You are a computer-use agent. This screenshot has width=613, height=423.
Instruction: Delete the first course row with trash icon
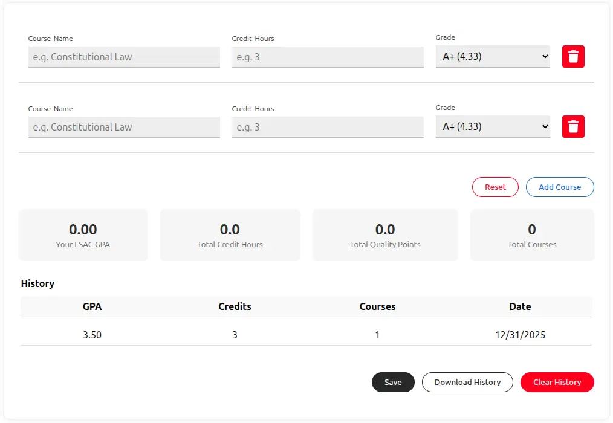573,57
